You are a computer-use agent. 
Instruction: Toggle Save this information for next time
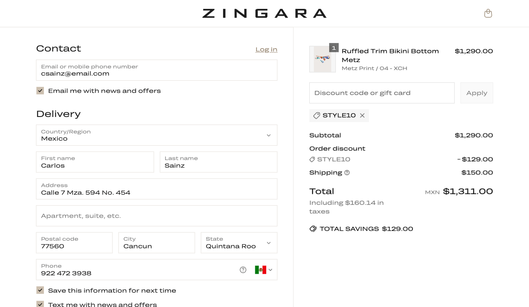pos(40,291)
